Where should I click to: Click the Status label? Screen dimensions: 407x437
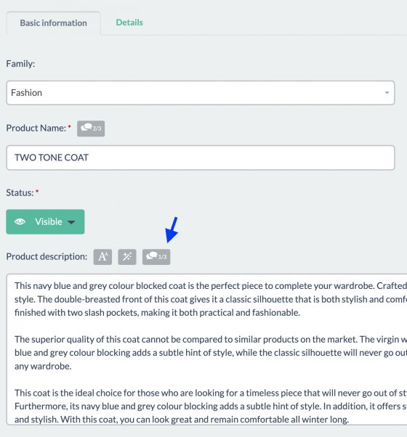[20, 192]
